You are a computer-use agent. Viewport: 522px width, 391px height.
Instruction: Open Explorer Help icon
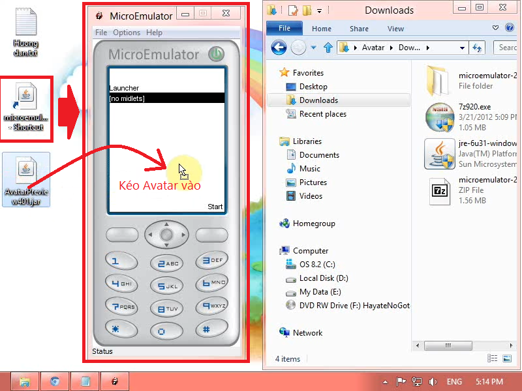[510, 27]
